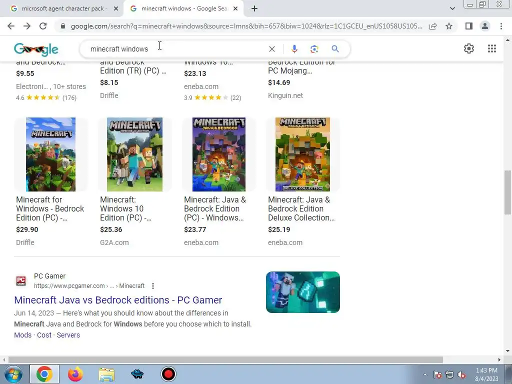Open the Minecraft Windows 10 Edition cover image
The height and width of the screenshot is (384, 512).
point(134,154)
